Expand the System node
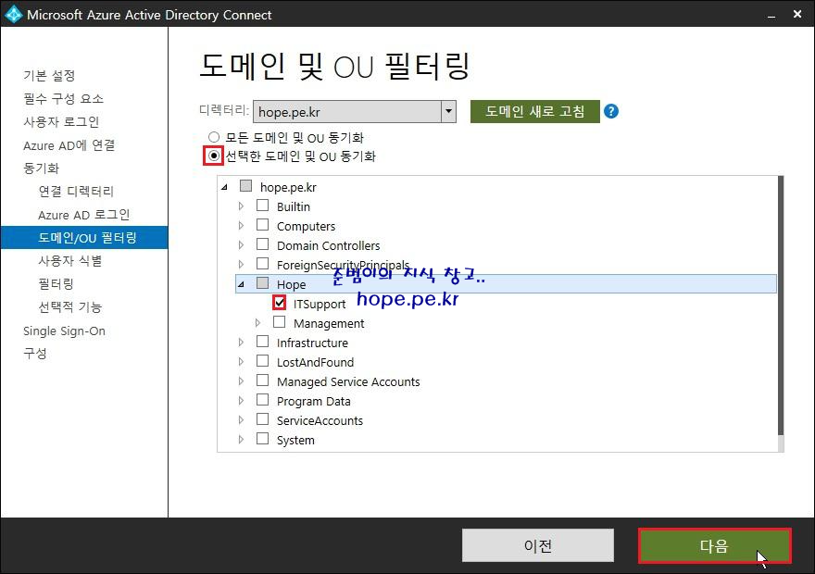The width and height of the screenshot is (815, 574). 241,440
